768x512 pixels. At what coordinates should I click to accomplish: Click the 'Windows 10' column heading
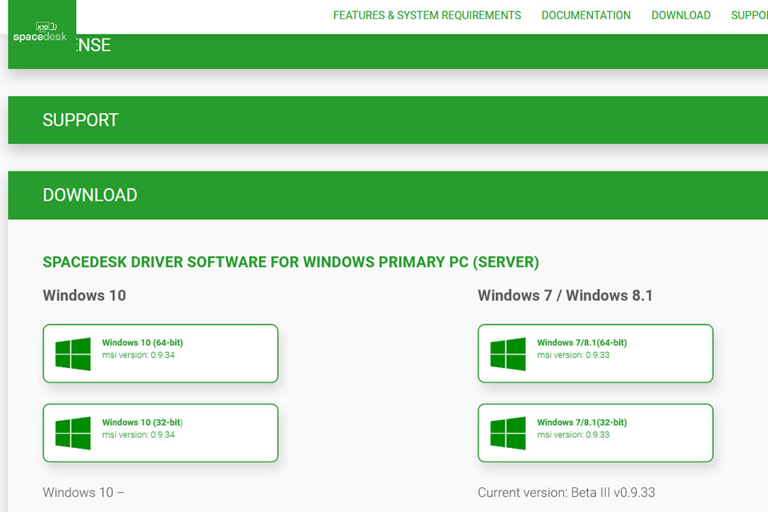click(84, 295)
